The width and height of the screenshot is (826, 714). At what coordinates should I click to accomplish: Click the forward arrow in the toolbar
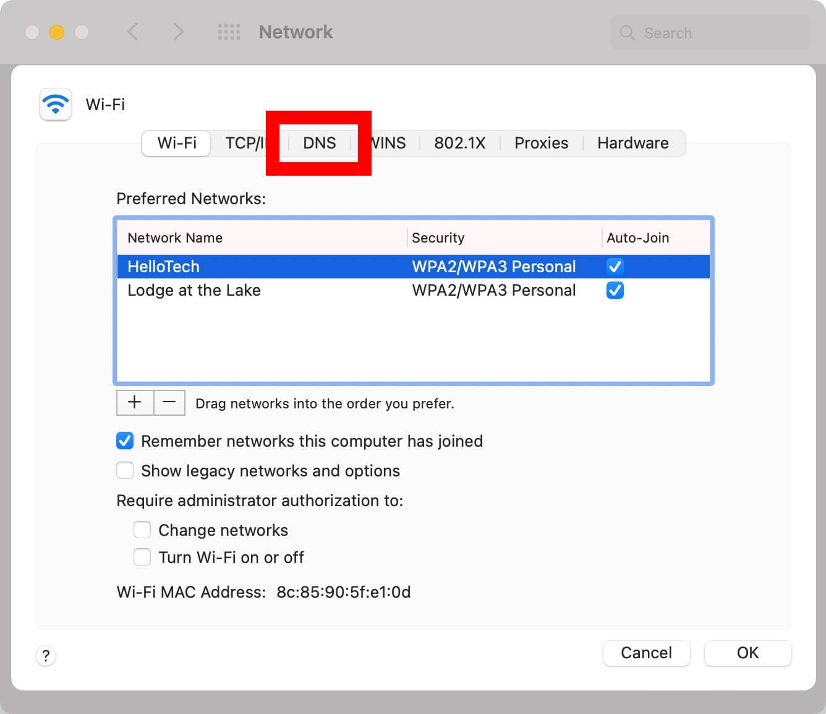pyautogui.click(x=178, y=32)
